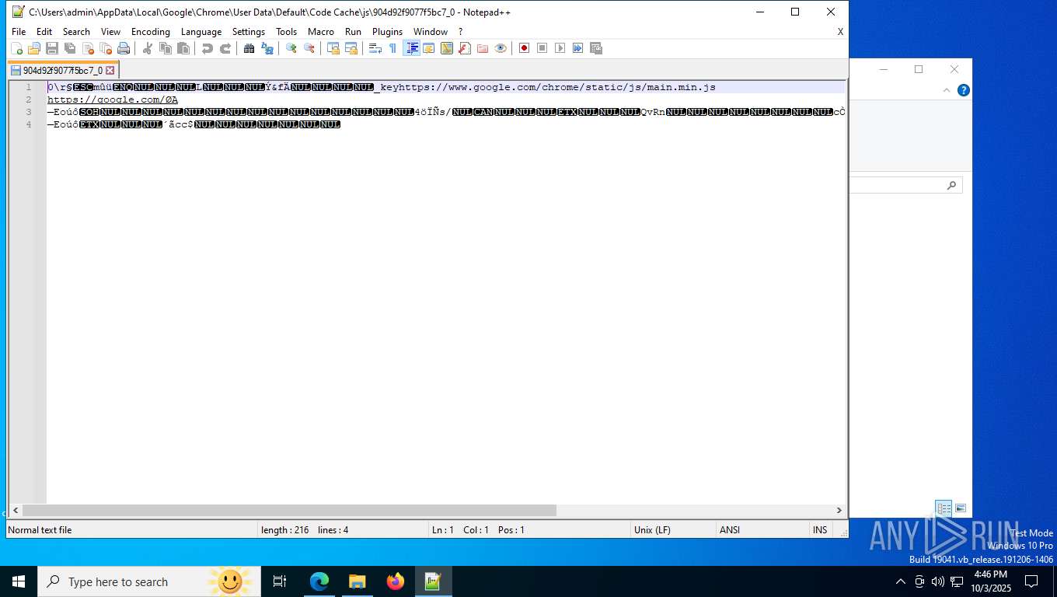Viewport: 1057px width, 597px height.
Task: Copy selection using the toolbar icon
Action: [x=166, y=48]
